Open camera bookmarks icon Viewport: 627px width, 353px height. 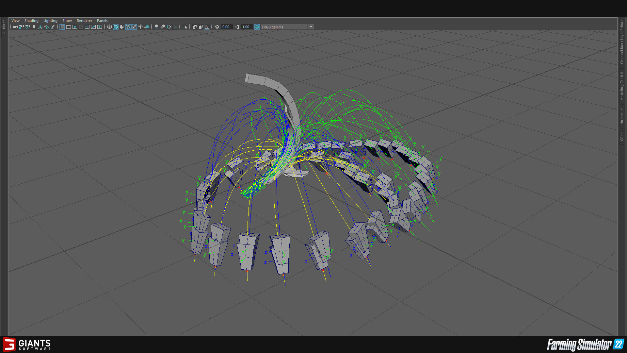click(x=34, y=27)
